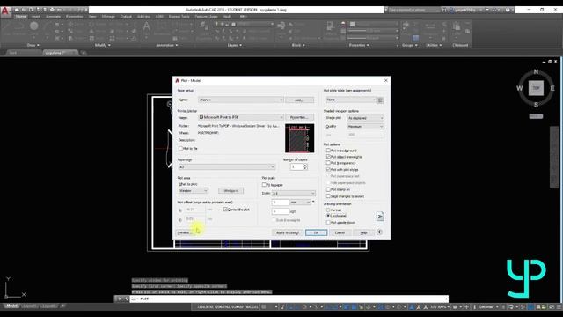Click the Window< button in Plot area
563x317 pixels.
pos(230,191)
